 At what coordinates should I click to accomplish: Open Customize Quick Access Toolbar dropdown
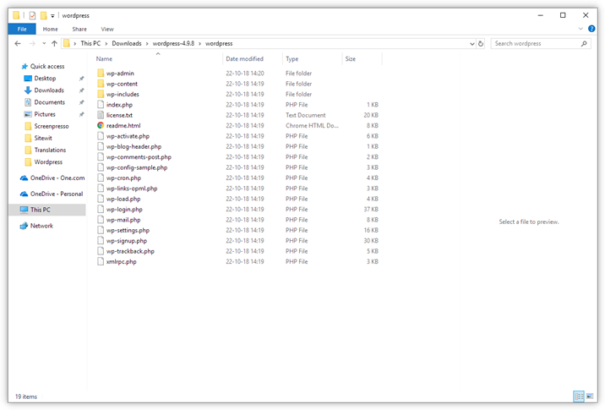52,16
